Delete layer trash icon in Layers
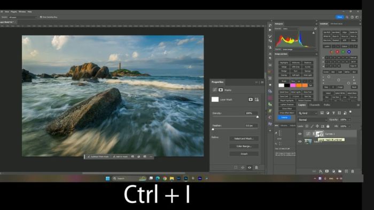The image size is (374, 210). pos(353,171)
